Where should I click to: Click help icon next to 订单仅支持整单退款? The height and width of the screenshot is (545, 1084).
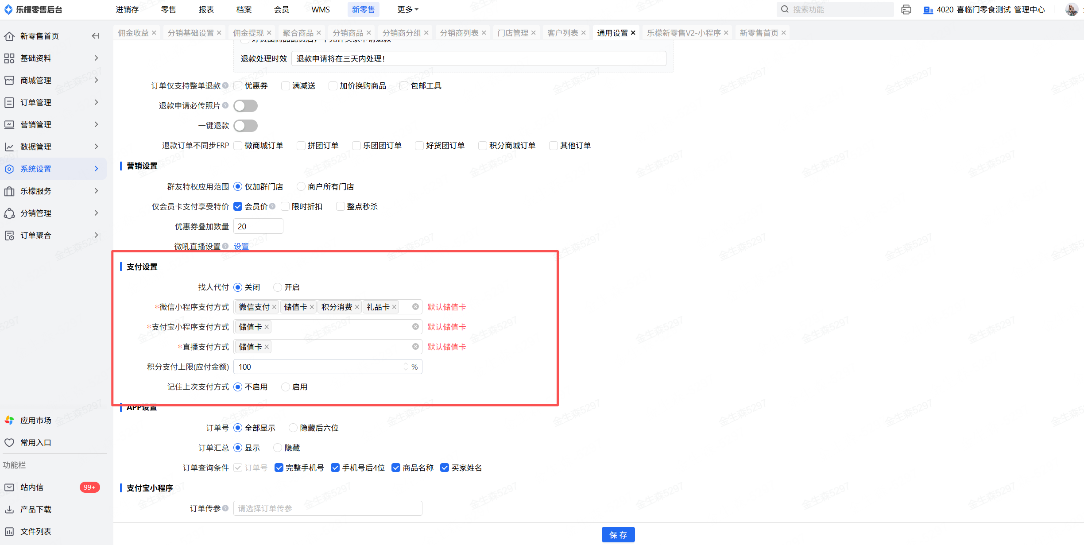[225, 85]
